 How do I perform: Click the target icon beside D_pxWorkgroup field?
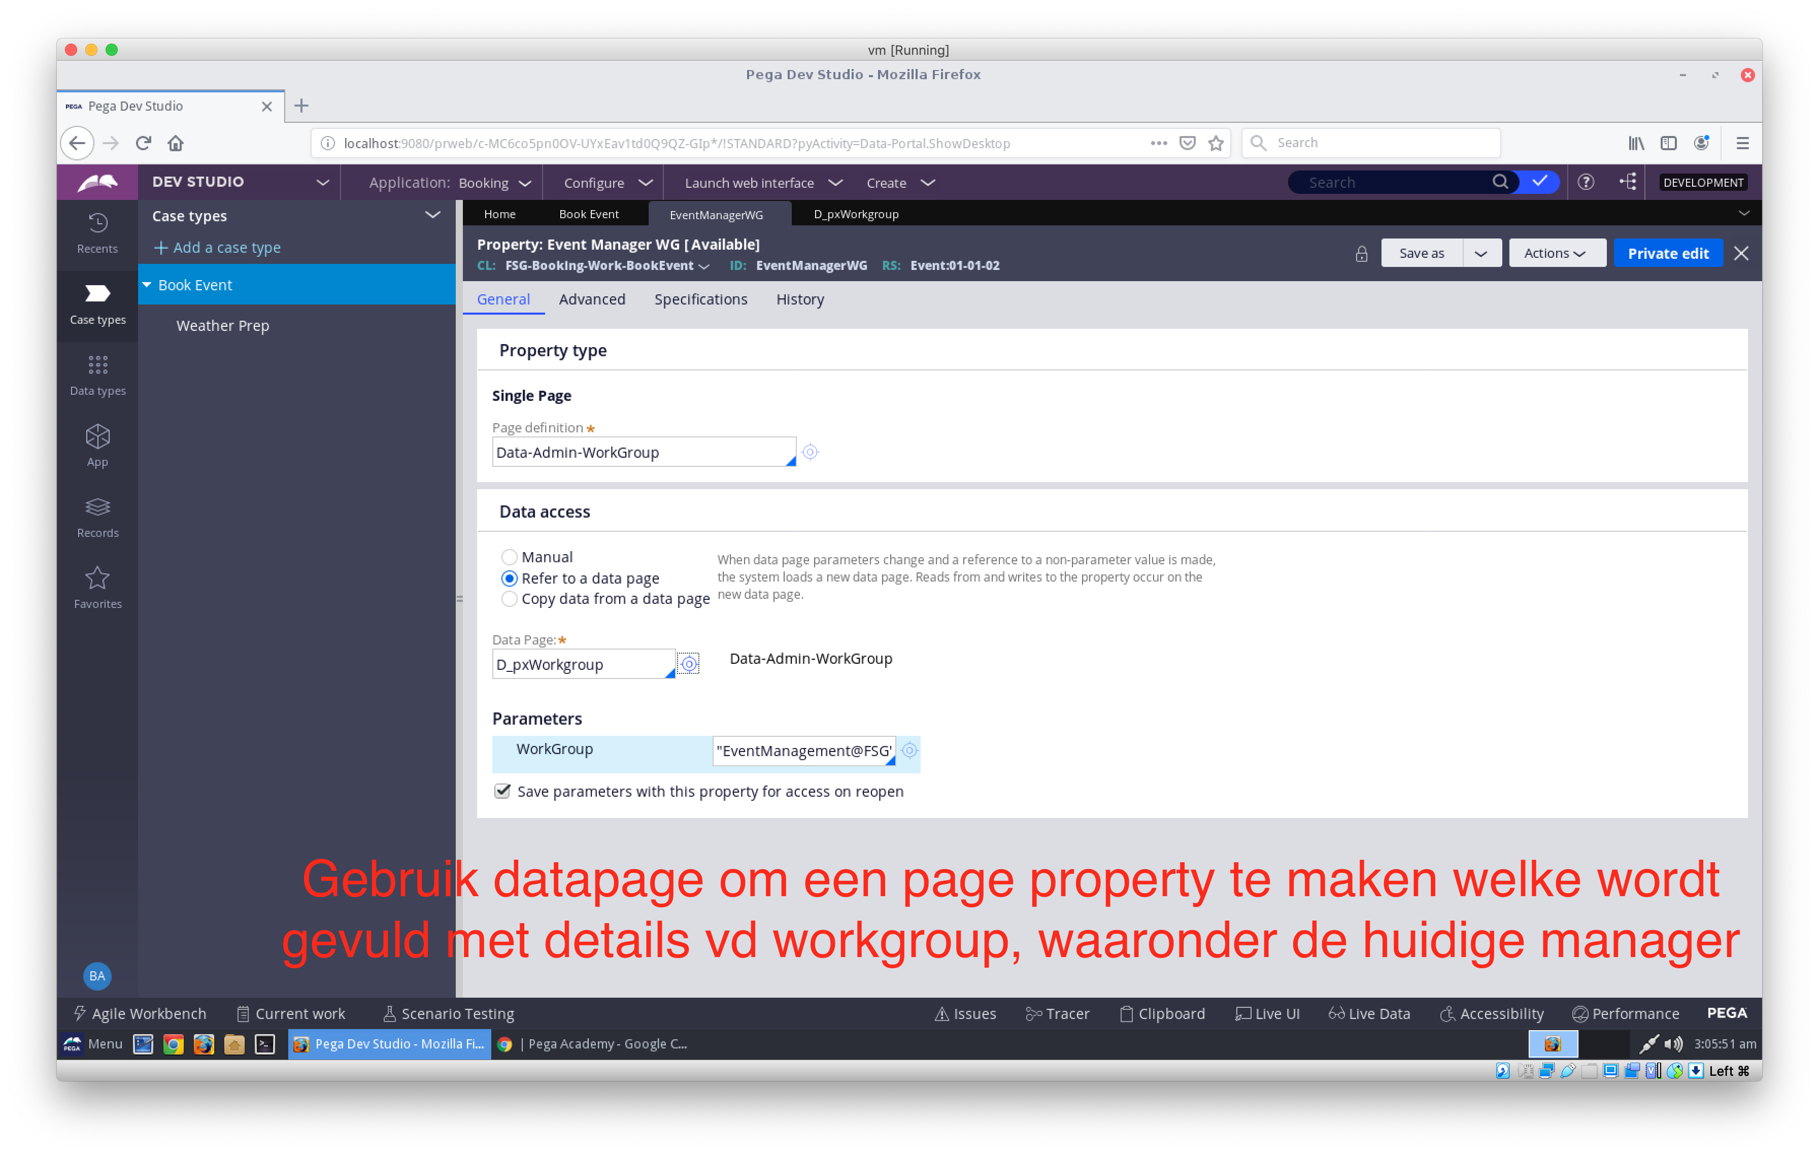pos(688,664)
